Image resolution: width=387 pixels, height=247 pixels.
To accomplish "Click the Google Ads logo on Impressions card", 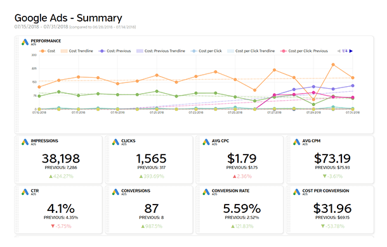I will pyautogui.click(x=25, y=142).
